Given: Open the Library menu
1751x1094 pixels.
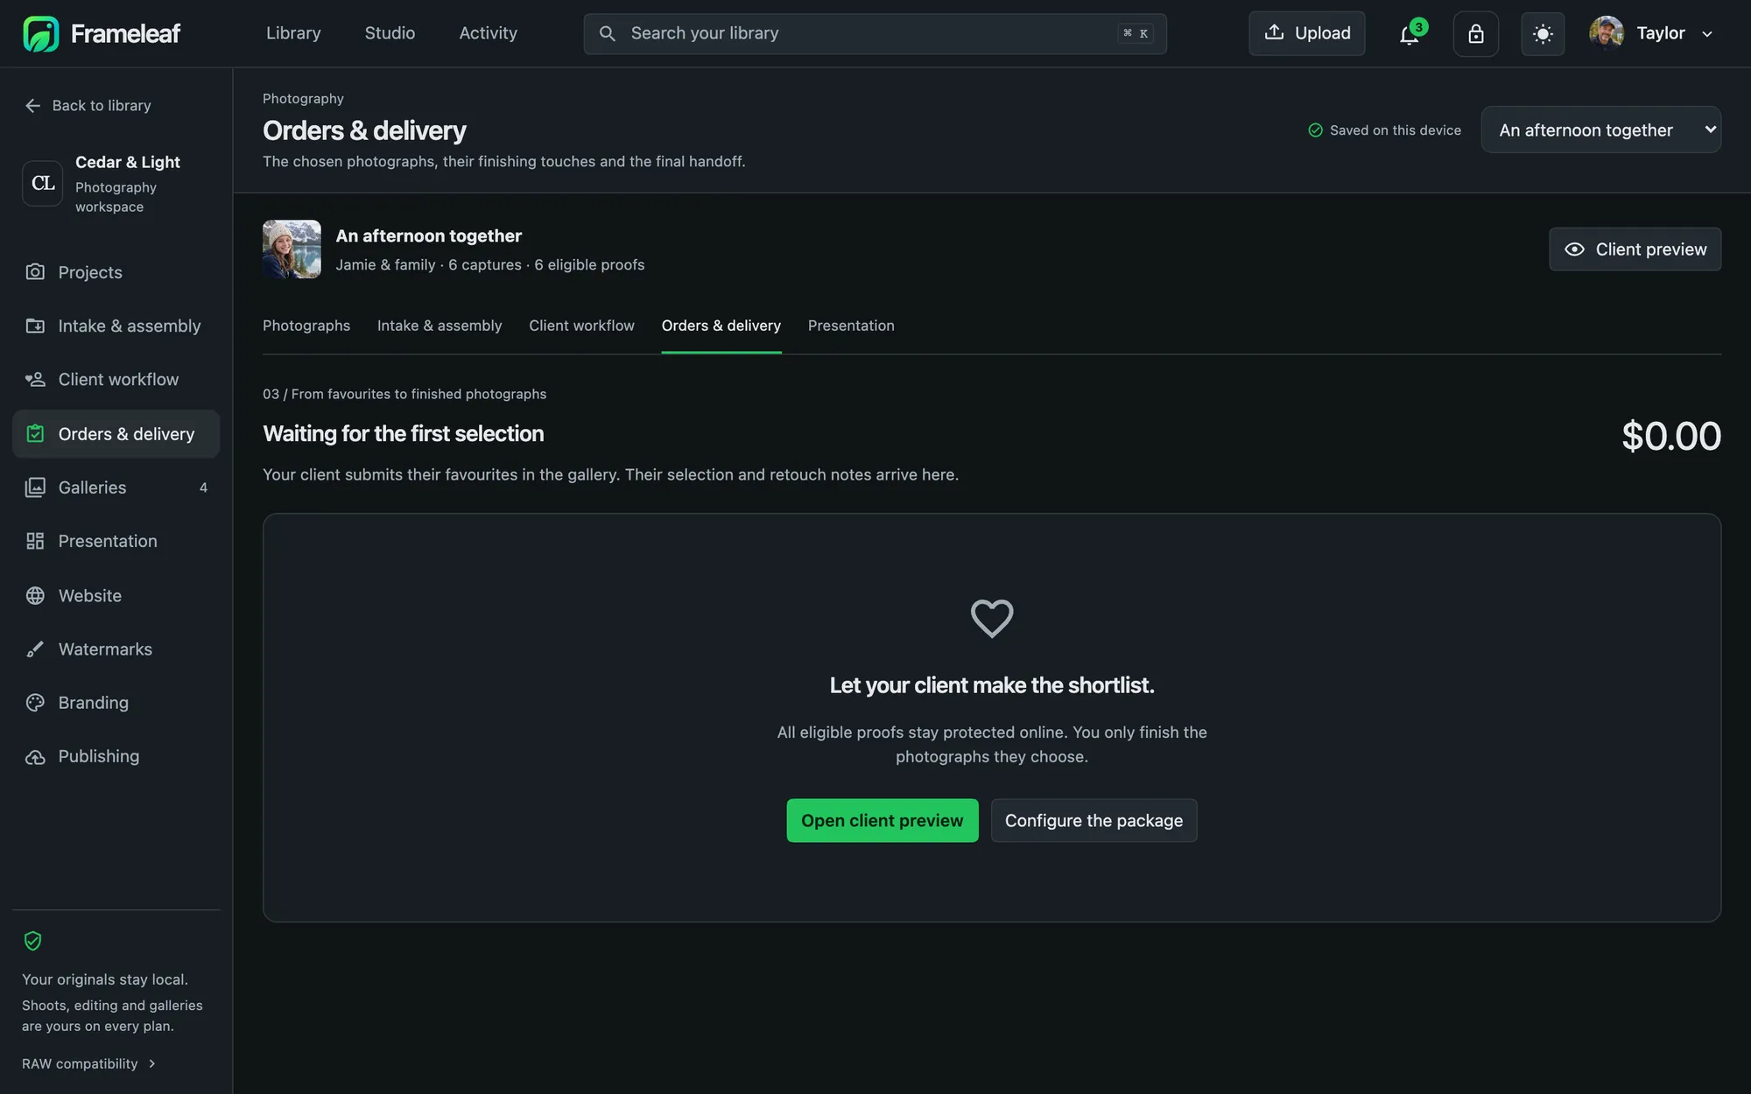Looking at the screenshot, I should point(293,33).
